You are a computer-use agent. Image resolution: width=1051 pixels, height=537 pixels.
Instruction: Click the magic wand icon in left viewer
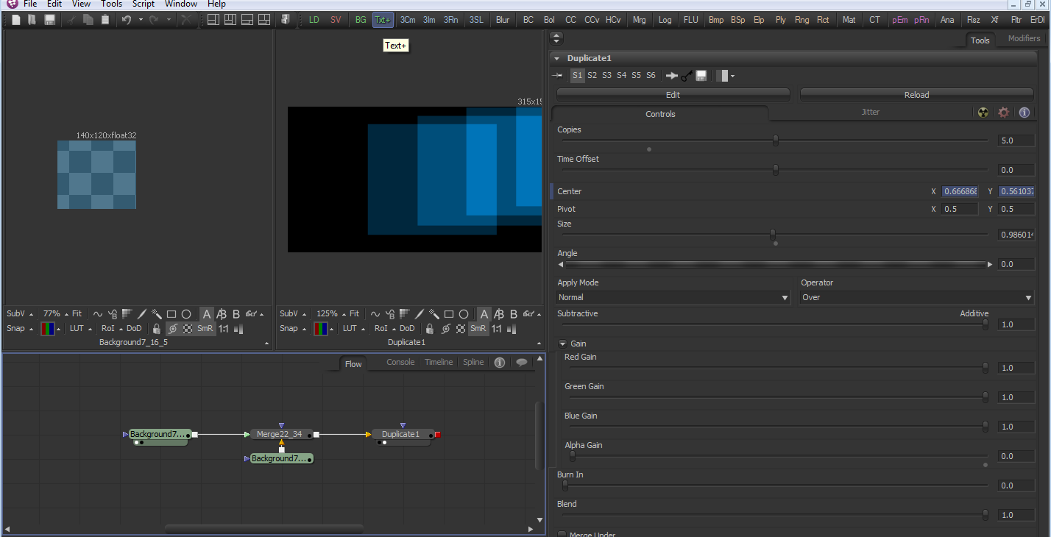point(156,314)
